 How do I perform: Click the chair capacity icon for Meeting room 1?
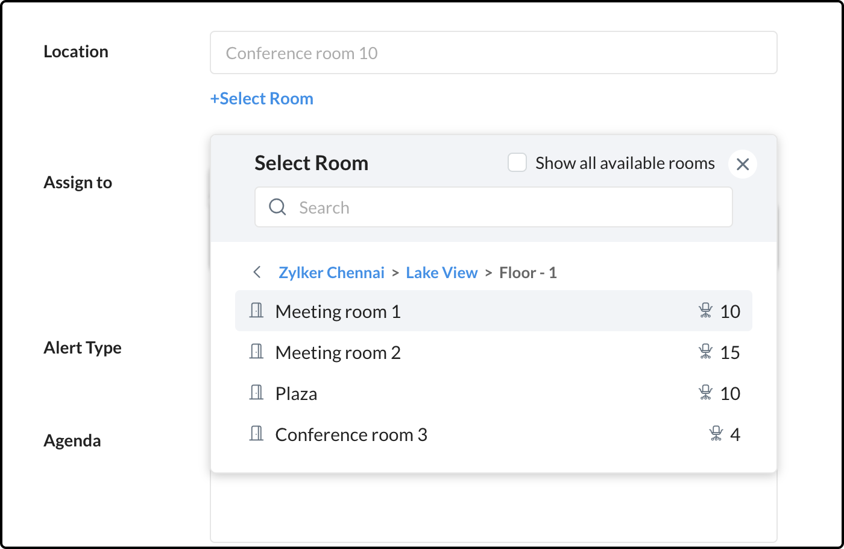click(705, 311)
